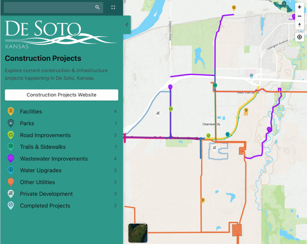Toggle the Road Improvements category
307x244 pixels.
(x=45, y=135)
